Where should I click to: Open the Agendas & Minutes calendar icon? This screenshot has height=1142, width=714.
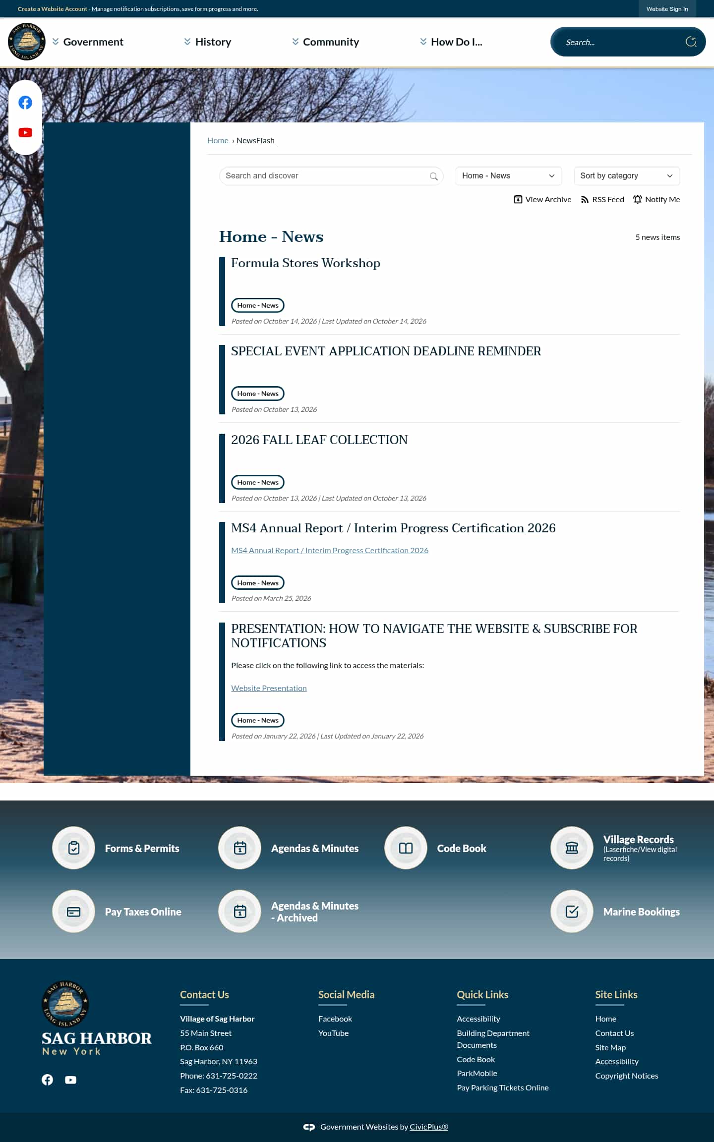point(239,848)
